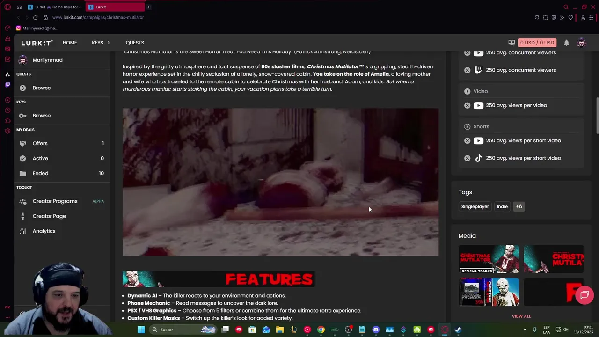
Task: Open a new browser tab
Action: (x=148, y=7)
